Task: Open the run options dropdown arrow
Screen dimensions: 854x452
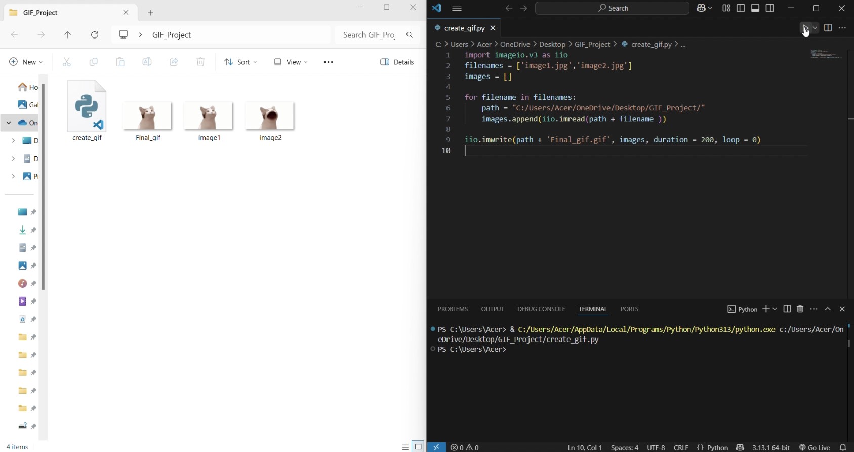Action: click(x=815, y=28)
